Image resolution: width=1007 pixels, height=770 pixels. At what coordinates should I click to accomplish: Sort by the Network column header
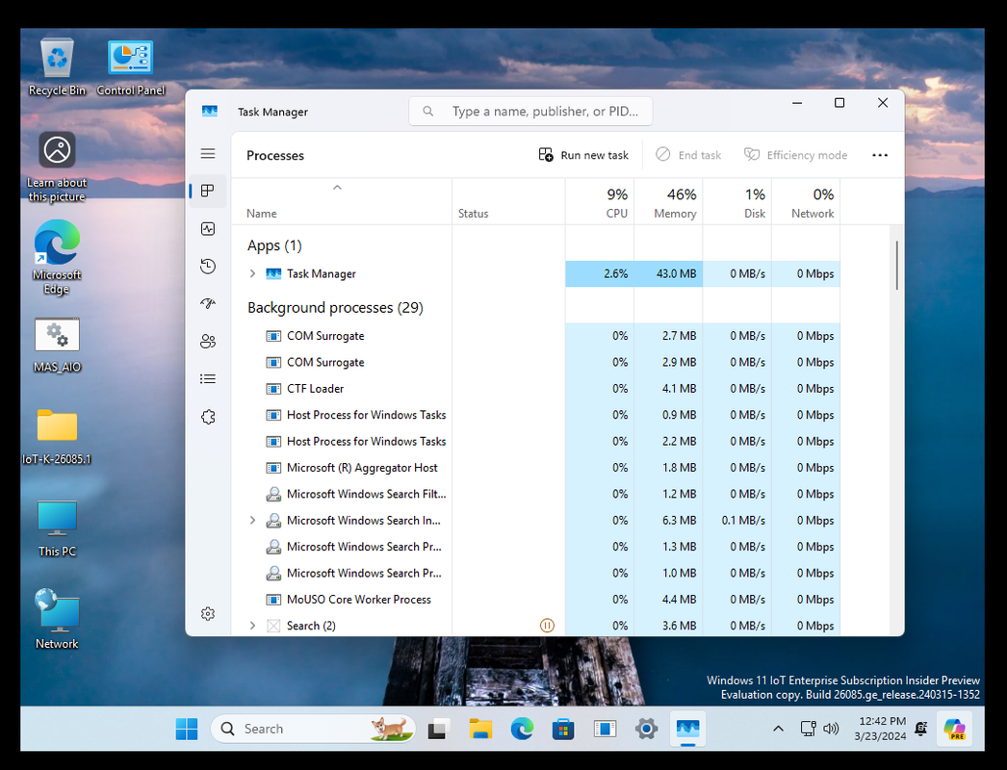pos(806,202)
